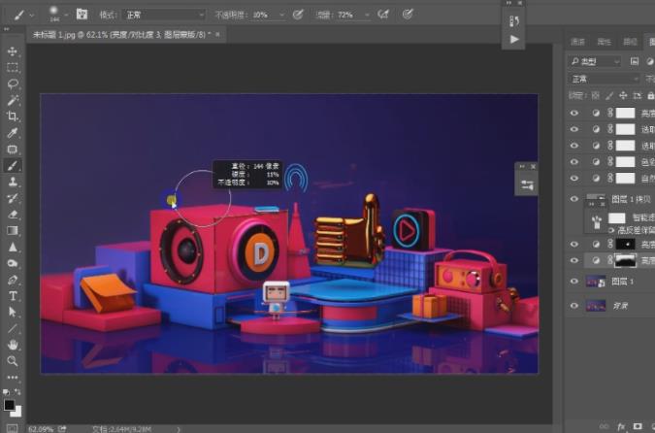Select the History Brush tool

13,198
